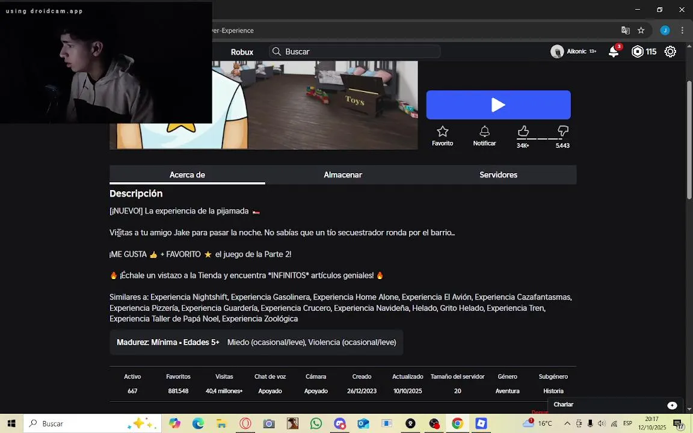Open the Windows action center notifications

(679, 424)
